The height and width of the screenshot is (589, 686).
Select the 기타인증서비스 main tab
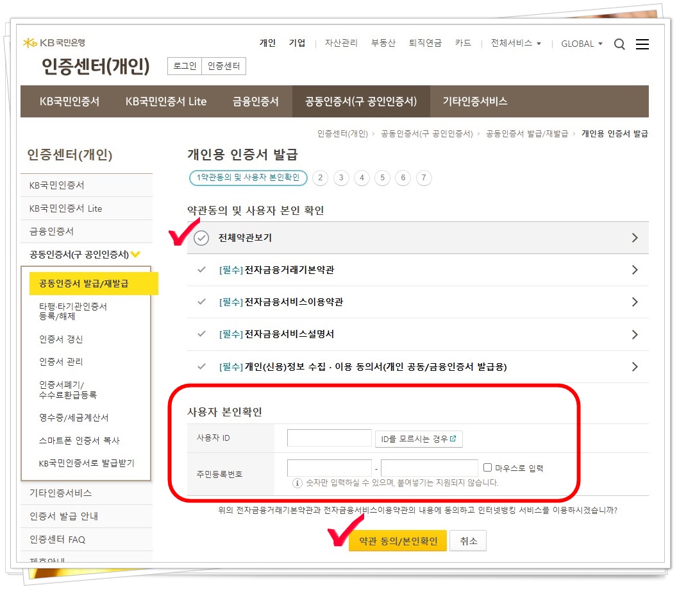tap(475, 101)
